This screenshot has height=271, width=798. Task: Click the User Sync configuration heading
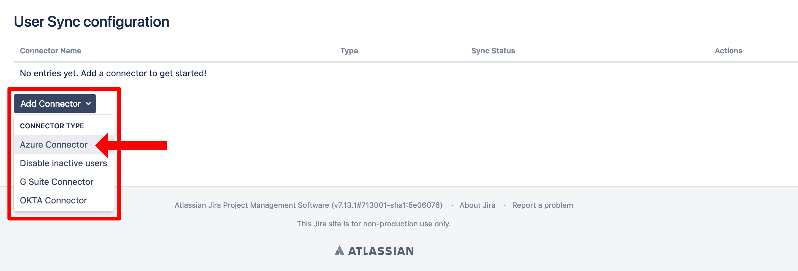point(92,22)
